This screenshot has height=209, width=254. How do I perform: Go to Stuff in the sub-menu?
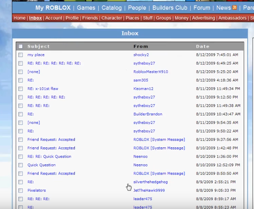148,18
